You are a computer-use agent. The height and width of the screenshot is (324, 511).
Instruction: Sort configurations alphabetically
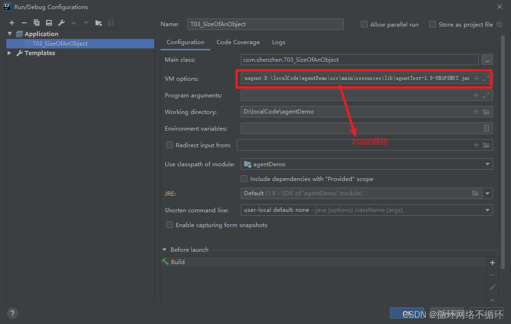(111, 22)
